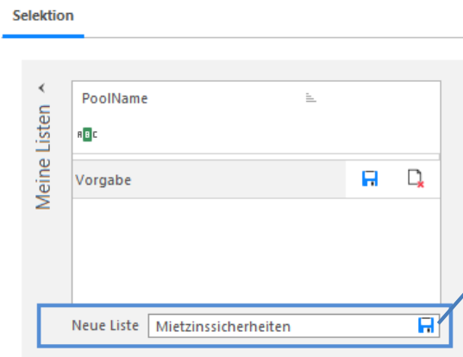Save new list Mietzinssicherheiten with the disk icon
Image resolution: width=463 pixels, height=357 pixels.
[x=426, y=325]
